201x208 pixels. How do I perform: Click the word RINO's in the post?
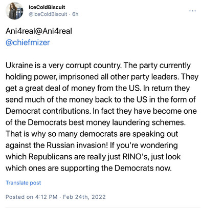click(x=135, y=157)
